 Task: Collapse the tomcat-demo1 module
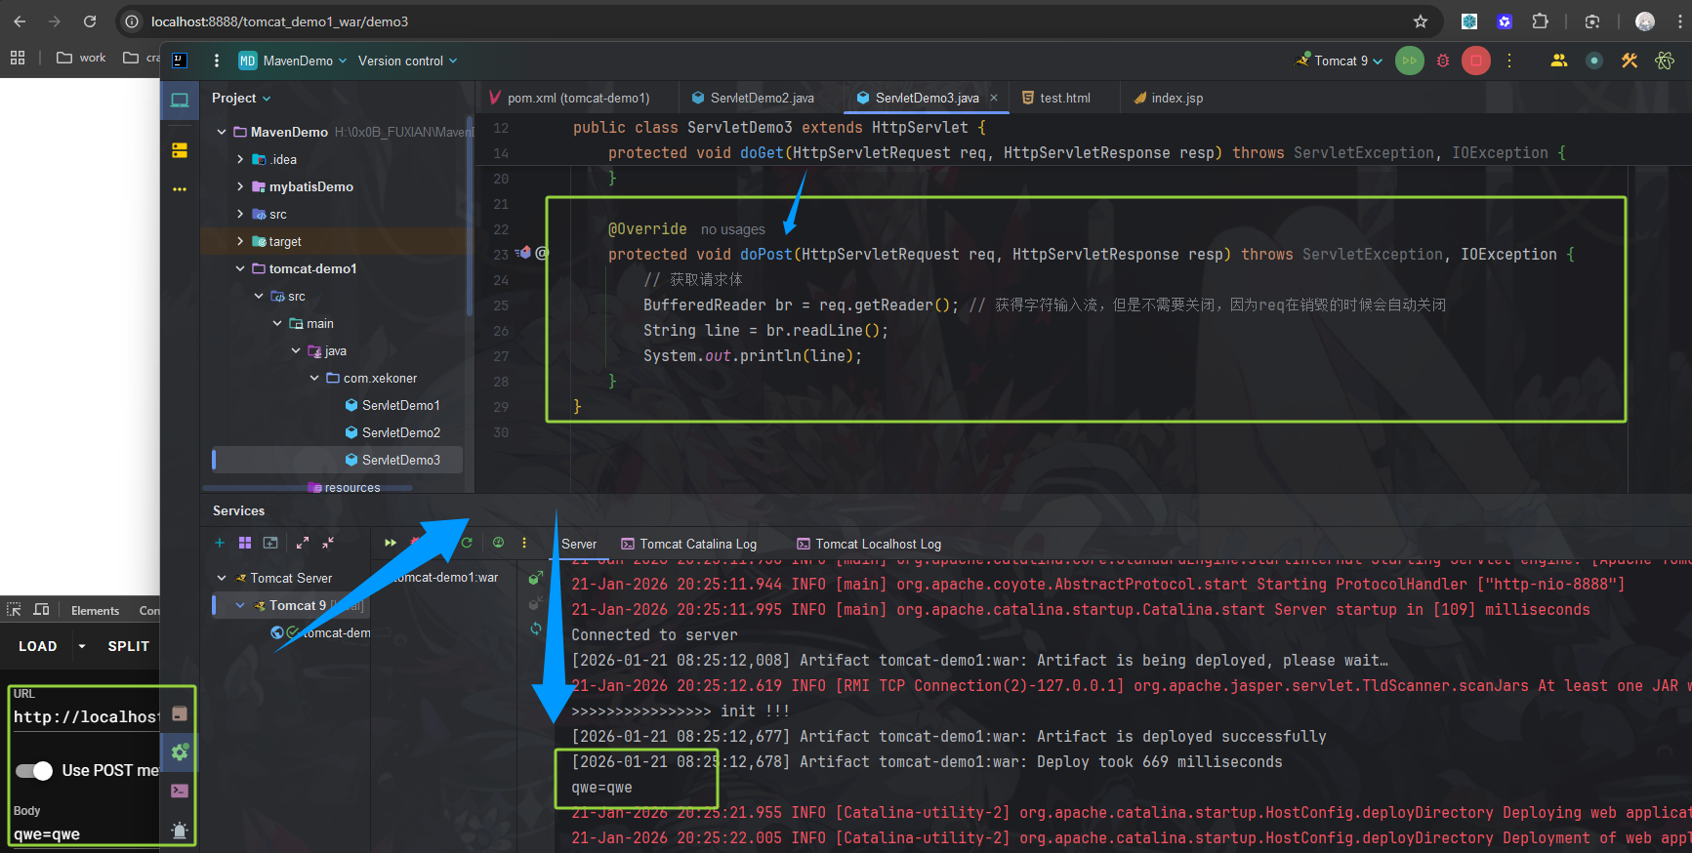pyautogui.click(x=240, y=268)
